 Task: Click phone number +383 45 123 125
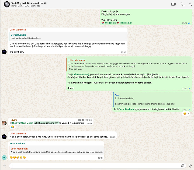(x=84, y=120)
